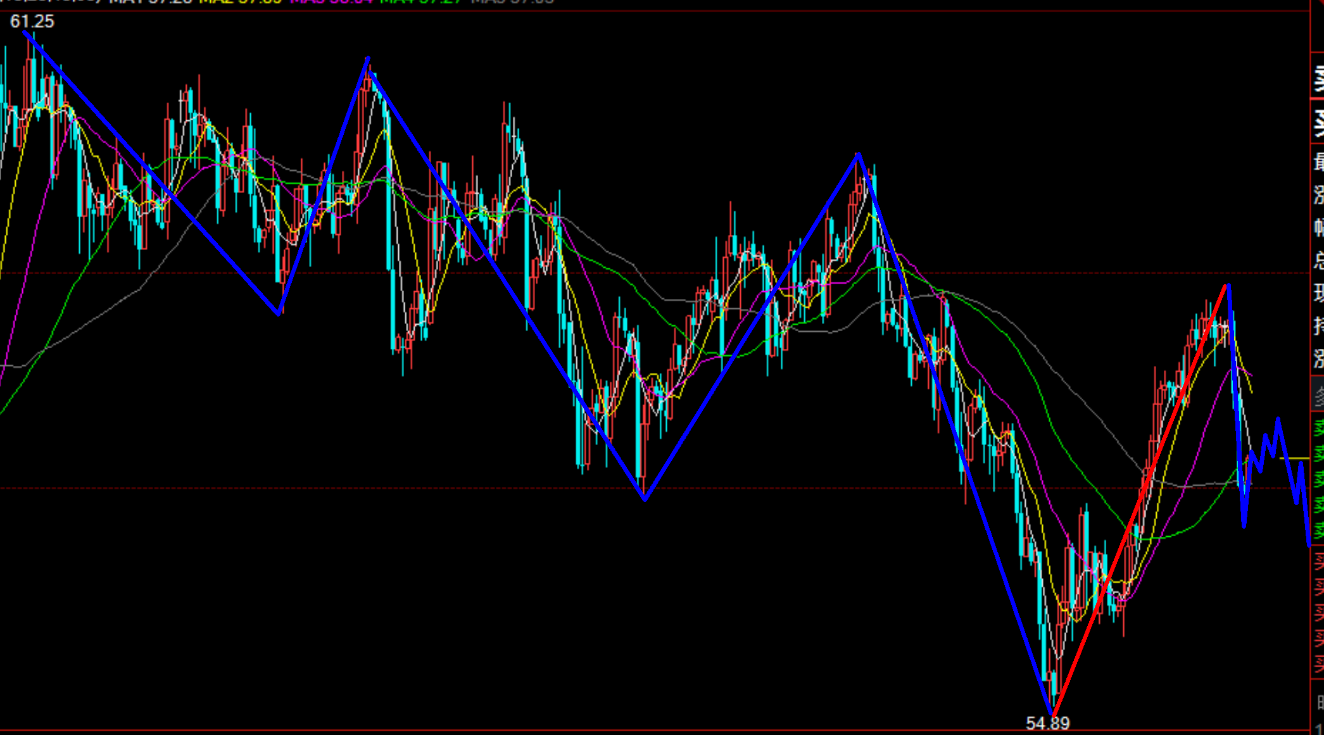Click the first blue trendline trough
The width and height of the screenshot is (1324, 735).
pyautogui.click(x=279, y=313)
